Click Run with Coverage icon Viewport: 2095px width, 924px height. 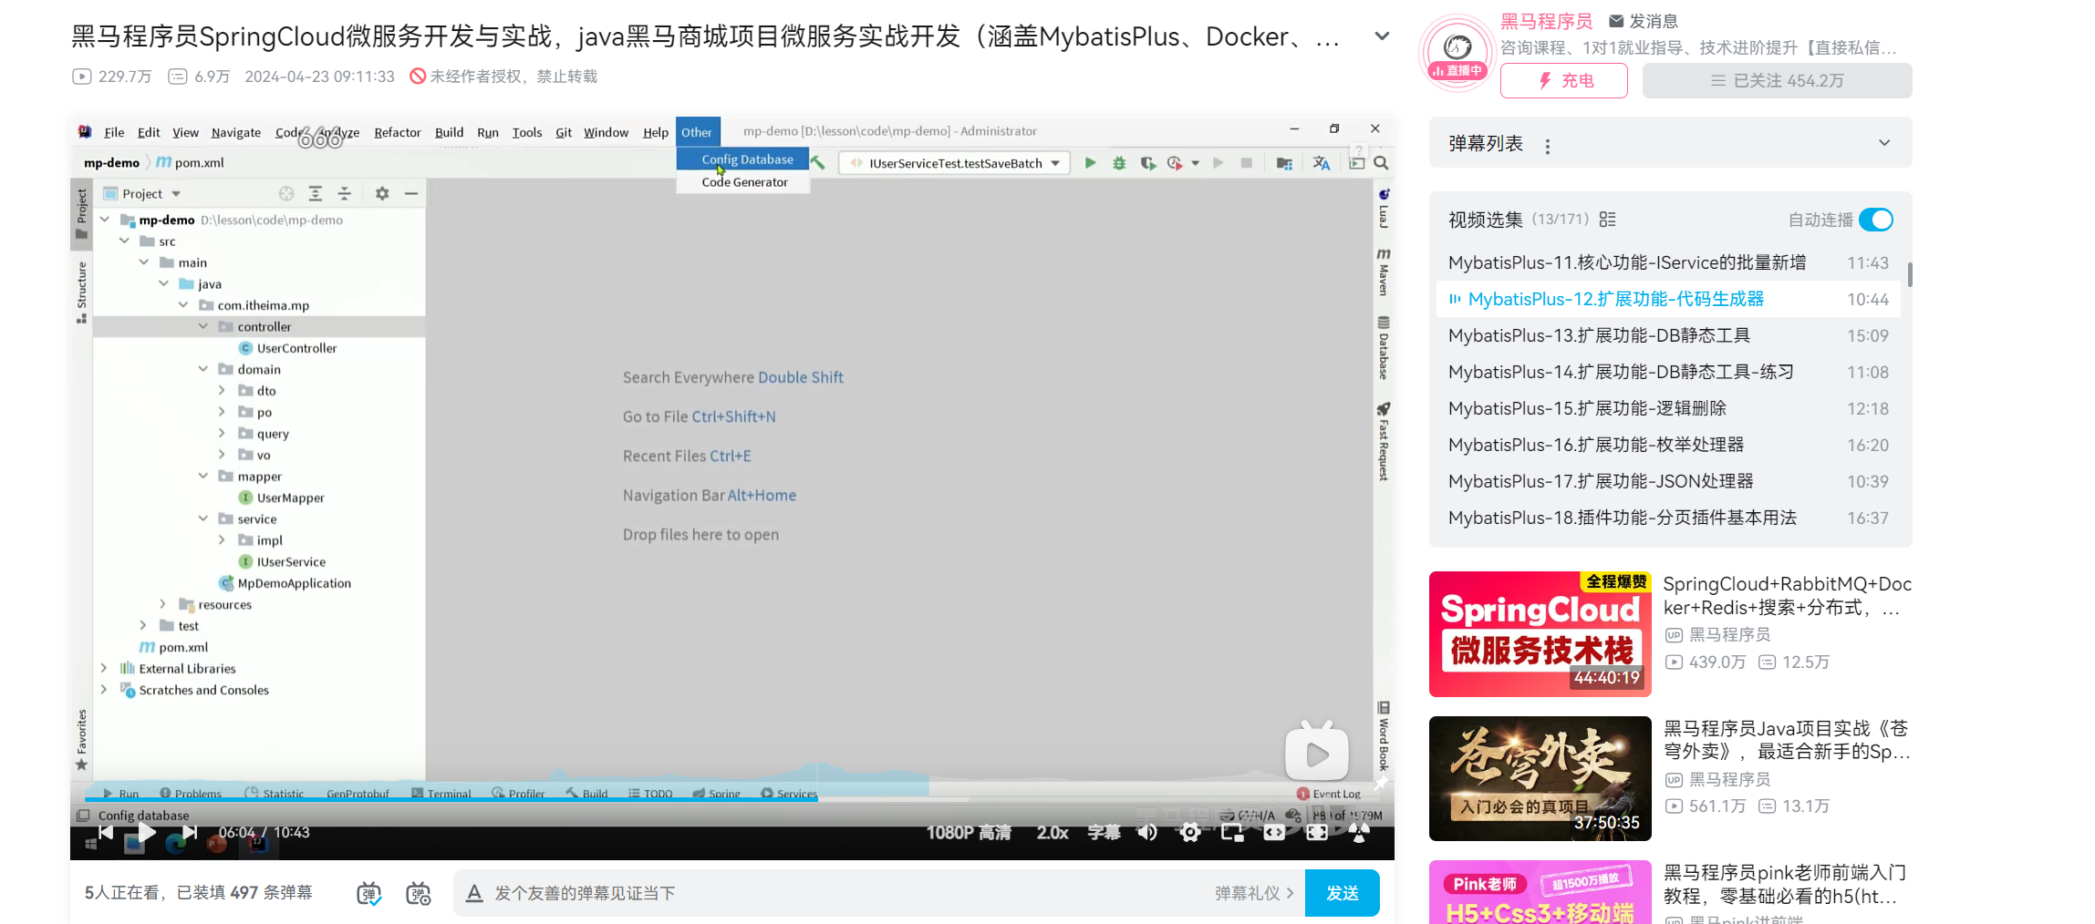pyautogui.click(x=1147, y=163)
